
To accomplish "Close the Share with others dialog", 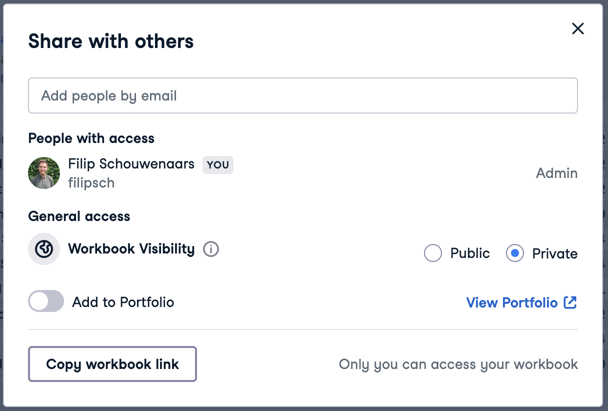I will click(577, 29).
